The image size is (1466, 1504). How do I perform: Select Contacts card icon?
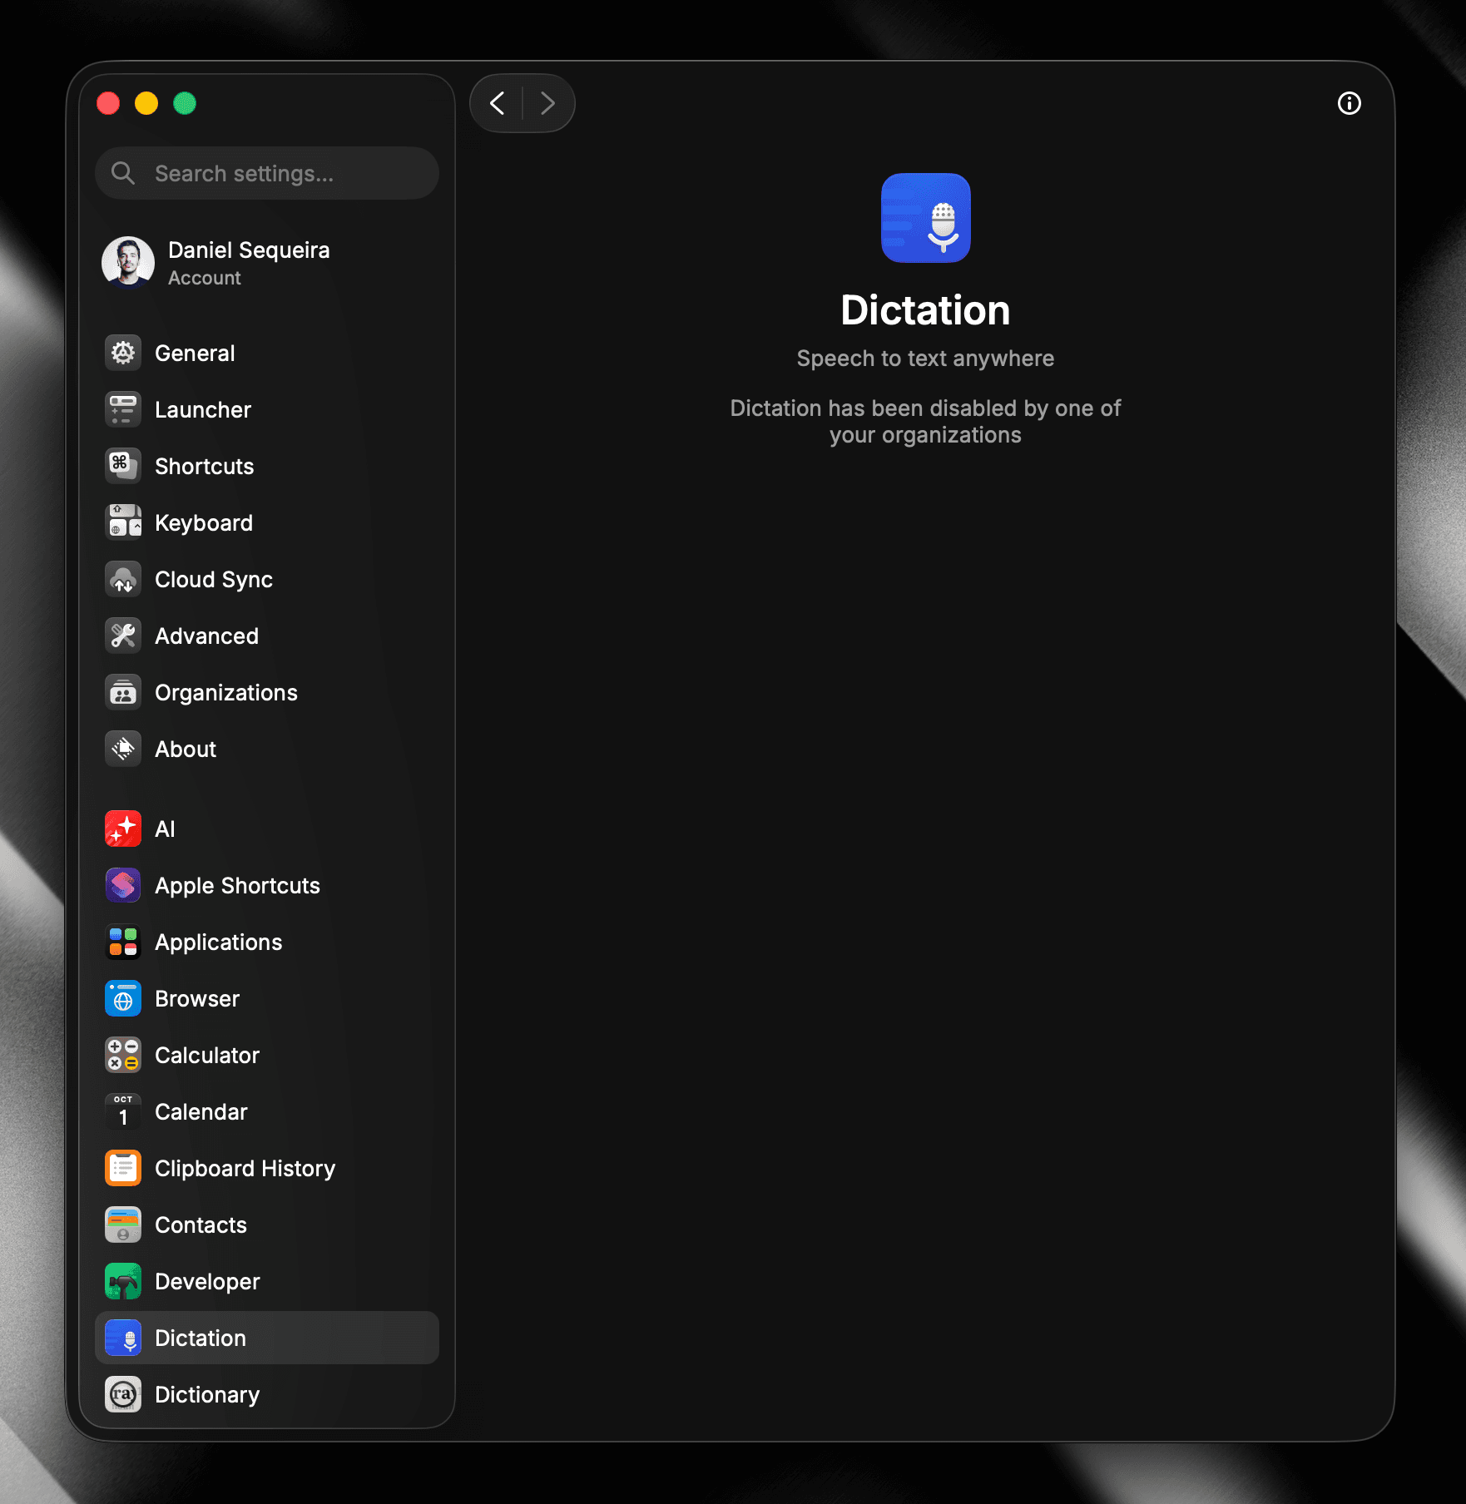(123, 1225)
